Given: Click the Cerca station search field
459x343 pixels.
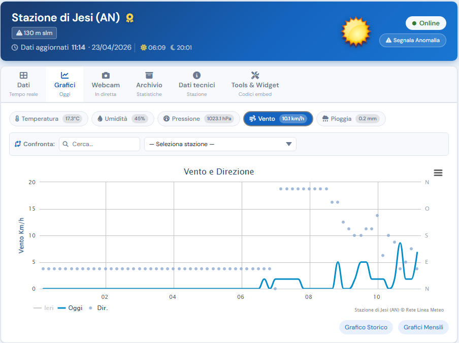Looking at the screenshot, I should (100, 144).
